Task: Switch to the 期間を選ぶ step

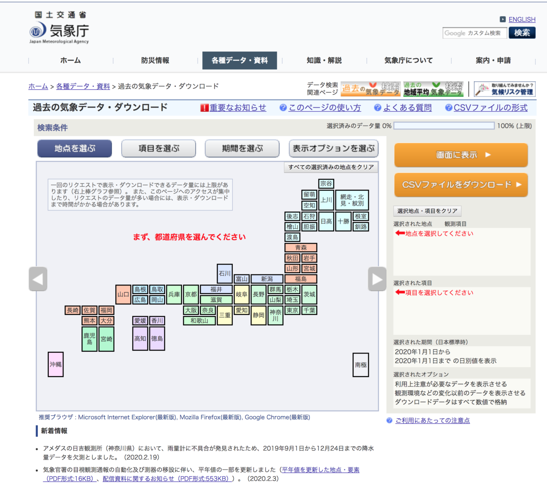Action: coord(242,148)
